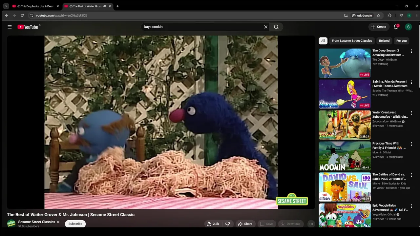Click Ask Google in address bar

coord(362,15)
